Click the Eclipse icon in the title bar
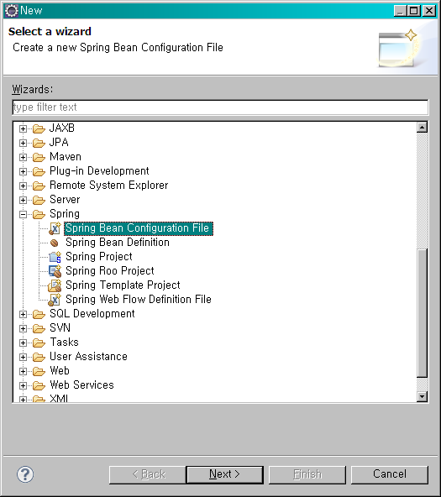The width and height of the screenshot is (441, 497). point(12,11)
